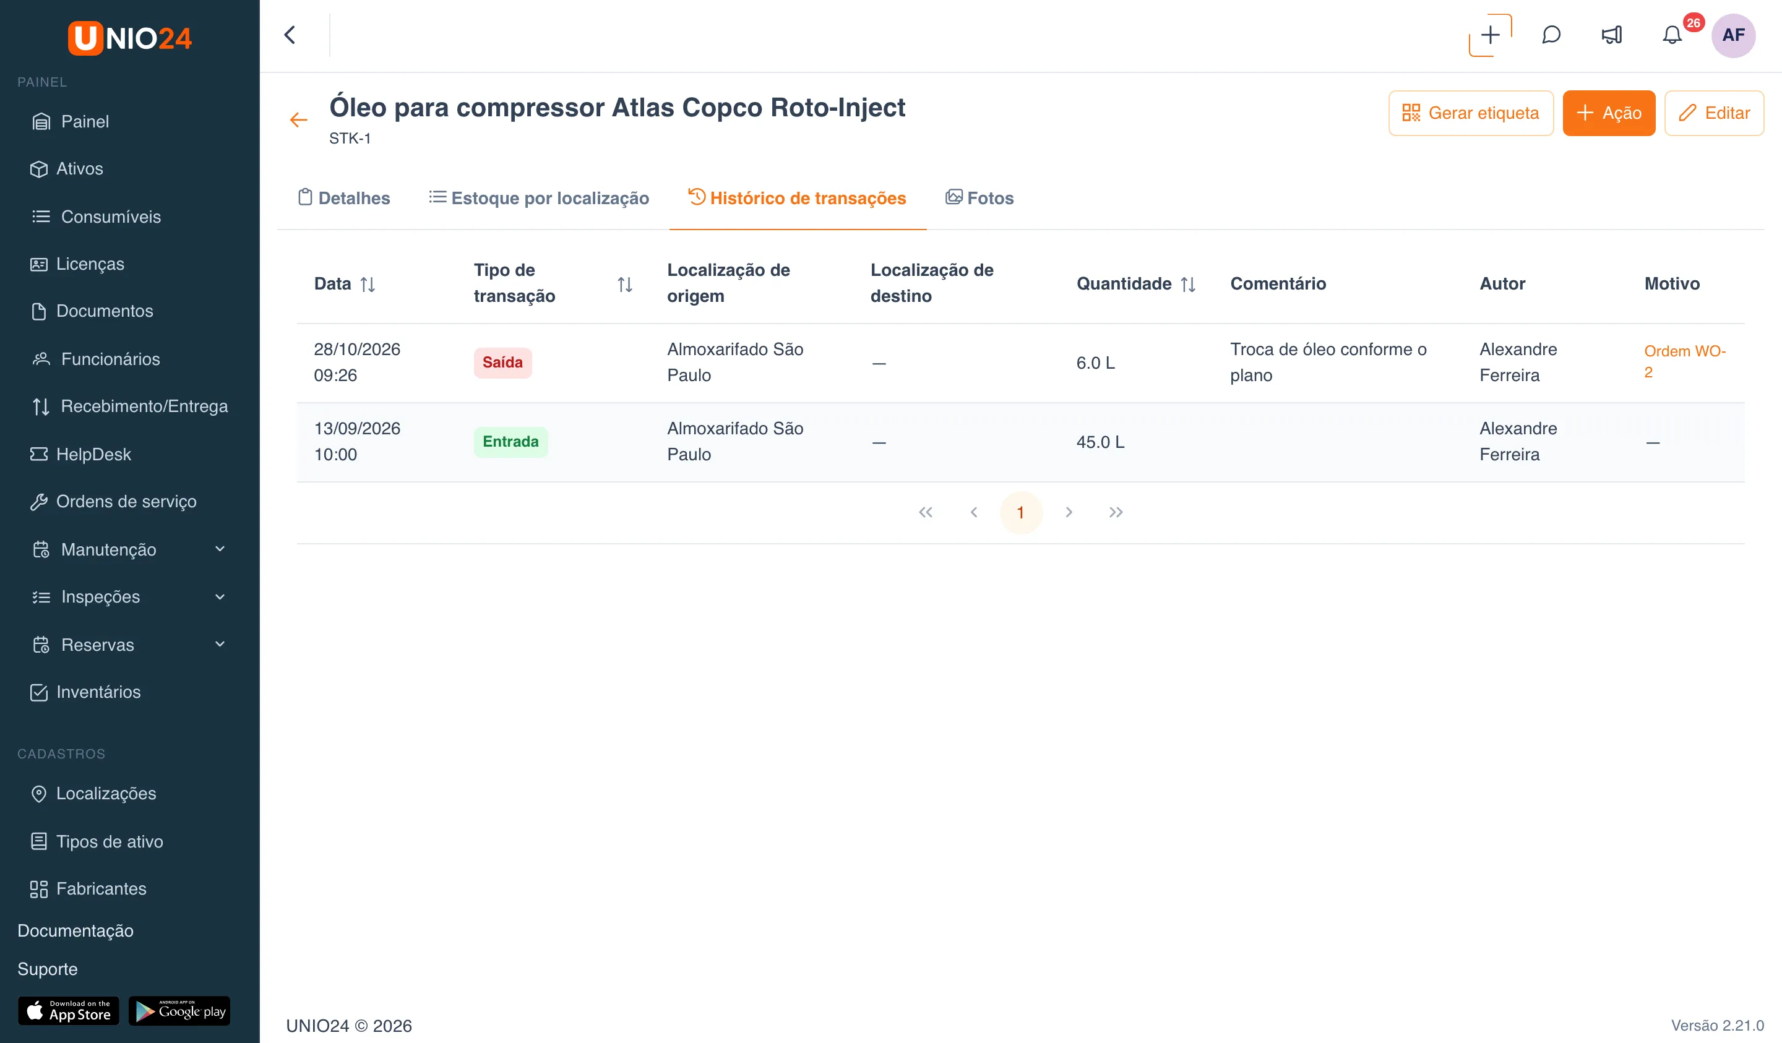This screenshot has width=1782, height=1043.
Task: Go to first page of results
Action: [925, 513]
